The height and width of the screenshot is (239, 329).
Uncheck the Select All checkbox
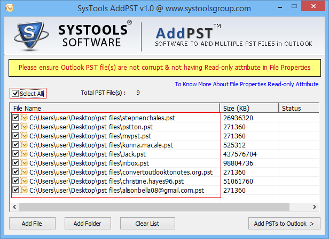point(15,93)
